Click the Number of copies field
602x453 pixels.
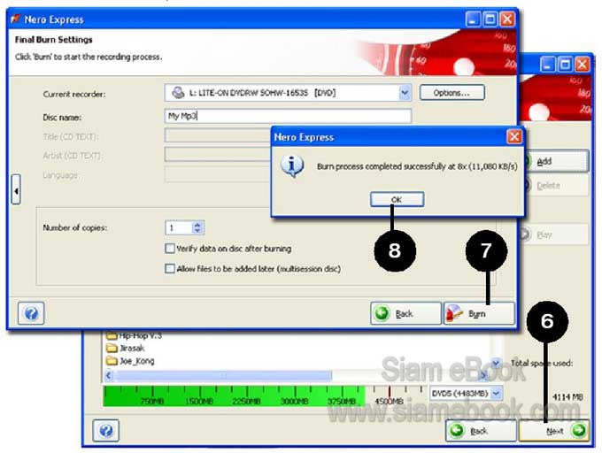click(x=179, y=228)
